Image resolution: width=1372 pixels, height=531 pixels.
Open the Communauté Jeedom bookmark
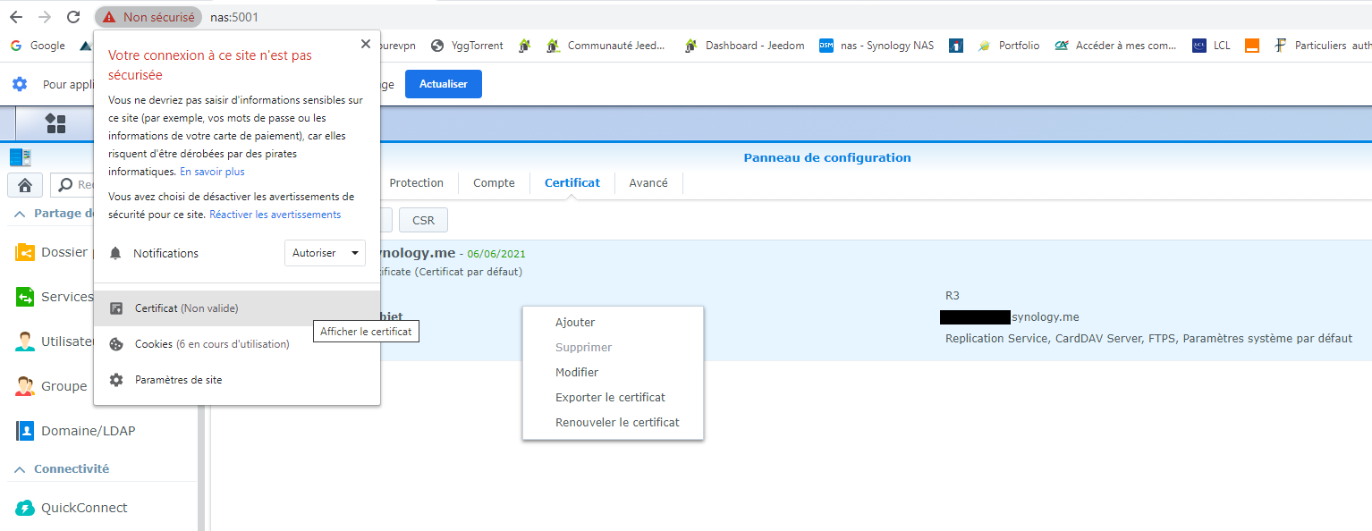[606, 46]
